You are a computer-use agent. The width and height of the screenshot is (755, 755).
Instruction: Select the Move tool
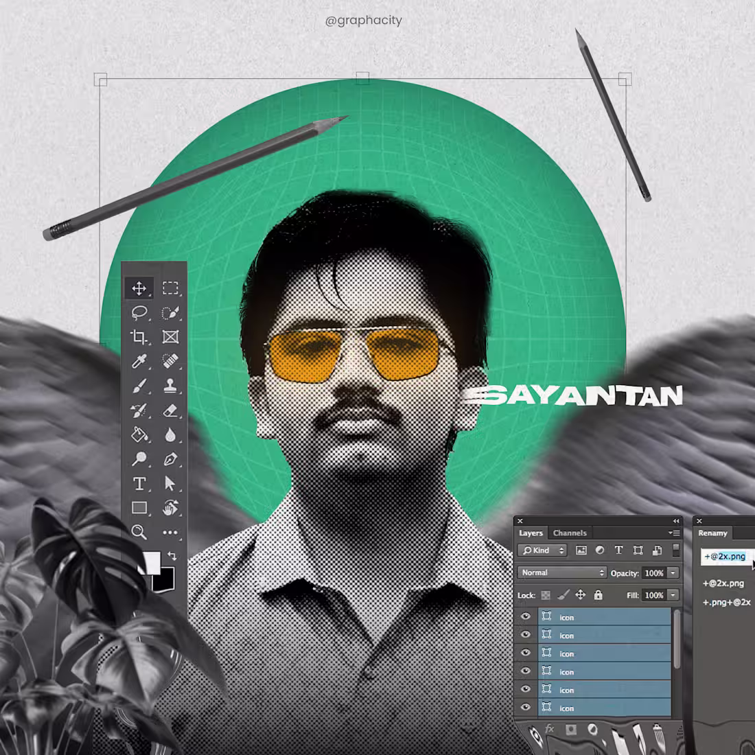point(139,288)
